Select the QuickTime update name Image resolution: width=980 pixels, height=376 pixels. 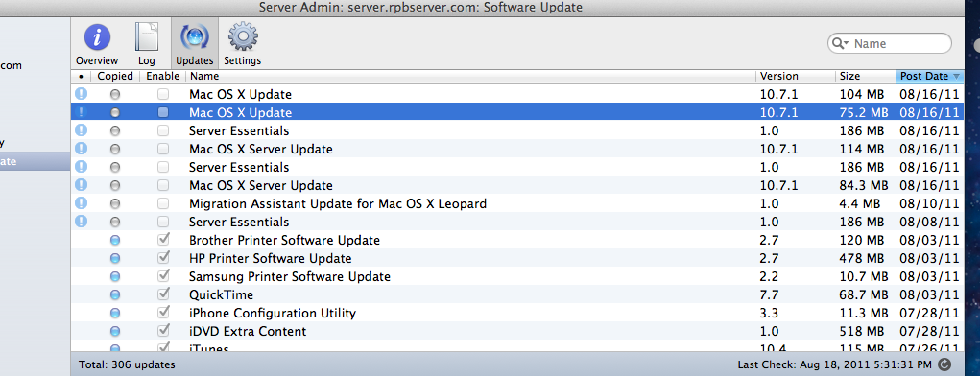click(x=222, y=294)
